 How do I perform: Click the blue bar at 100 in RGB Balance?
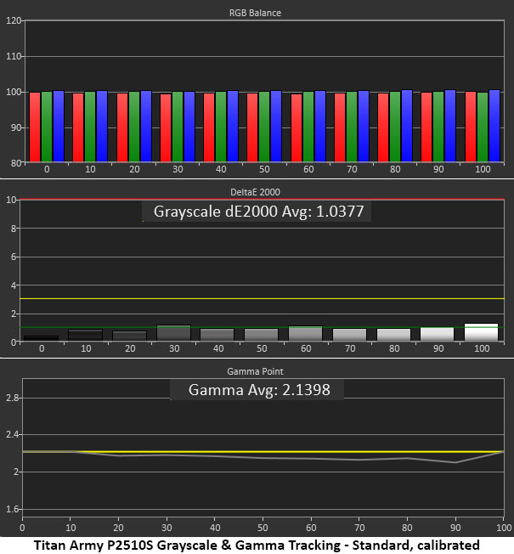[494, 126]
